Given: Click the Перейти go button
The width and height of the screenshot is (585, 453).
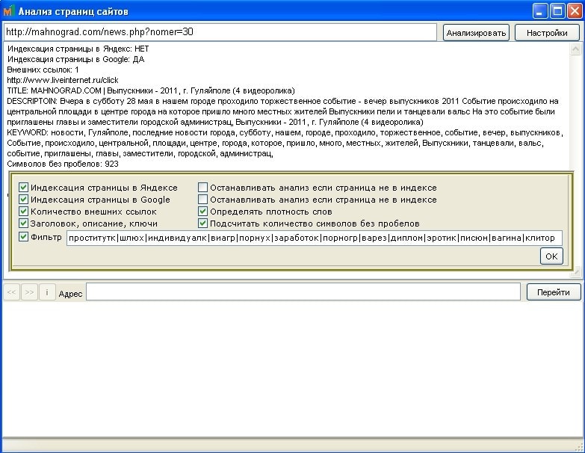Looking at the screenshot, I should pyautogui.click(x=554, y=292).
